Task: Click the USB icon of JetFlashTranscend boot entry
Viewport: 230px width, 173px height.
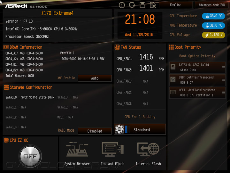Action: point(173,79)
